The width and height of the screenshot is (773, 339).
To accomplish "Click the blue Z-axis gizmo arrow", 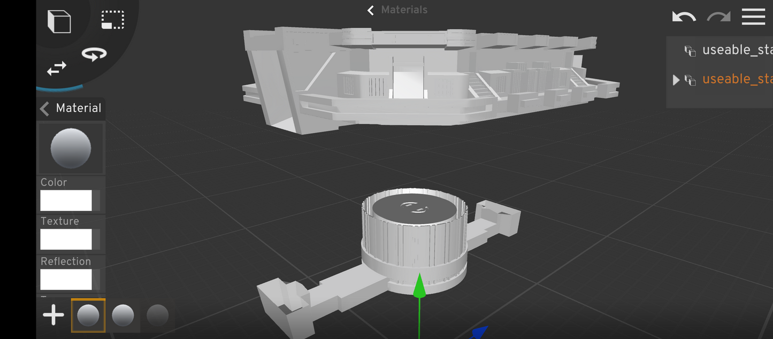I will [479, 332].
